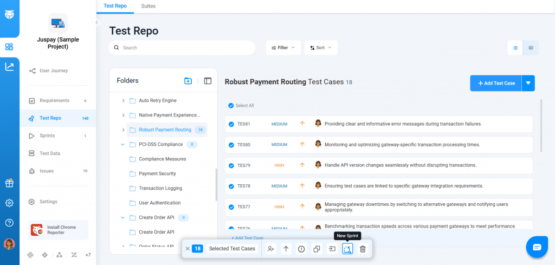Click the copy test cases icon
The width and height of the screenshot is (555, 265).
317,249
